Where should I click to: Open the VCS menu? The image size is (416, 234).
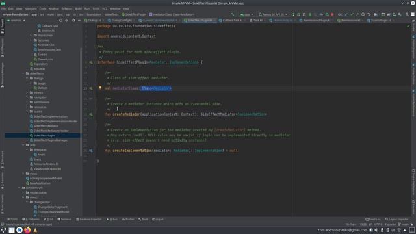(105, 8)
